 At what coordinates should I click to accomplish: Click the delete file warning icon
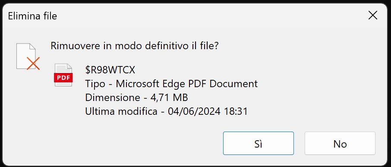point(28,57)
